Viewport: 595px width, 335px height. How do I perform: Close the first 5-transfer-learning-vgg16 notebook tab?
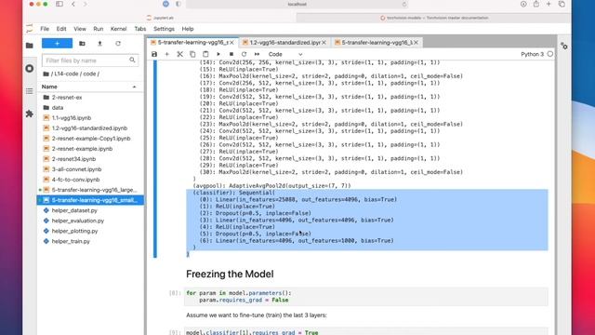(x=231, y=43)
